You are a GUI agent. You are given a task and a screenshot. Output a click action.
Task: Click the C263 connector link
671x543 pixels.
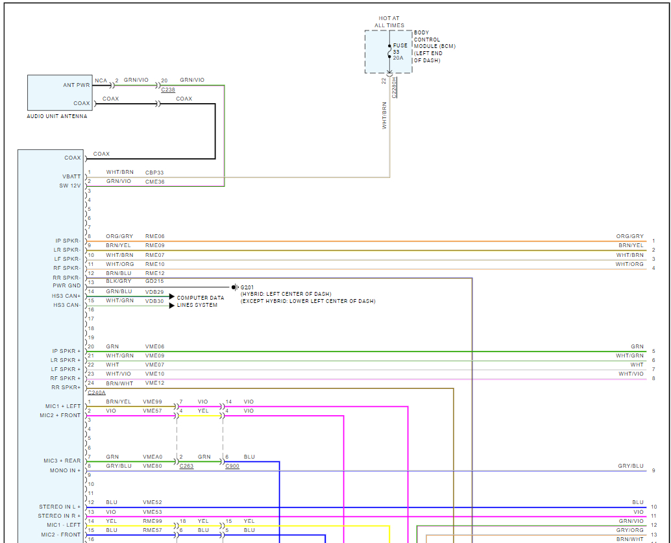click(186, 466)
